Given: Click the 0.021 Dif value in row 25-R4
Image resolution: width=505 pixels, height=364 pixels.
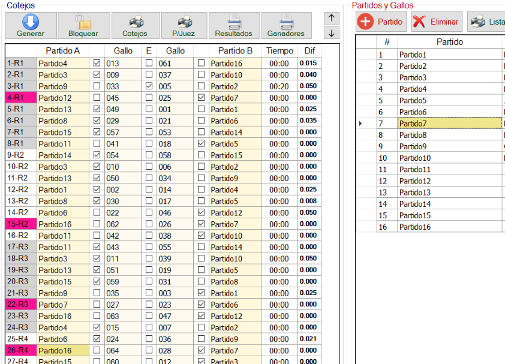Looking at the screenshot, I should pyautogui.click(x=309, y=339).
